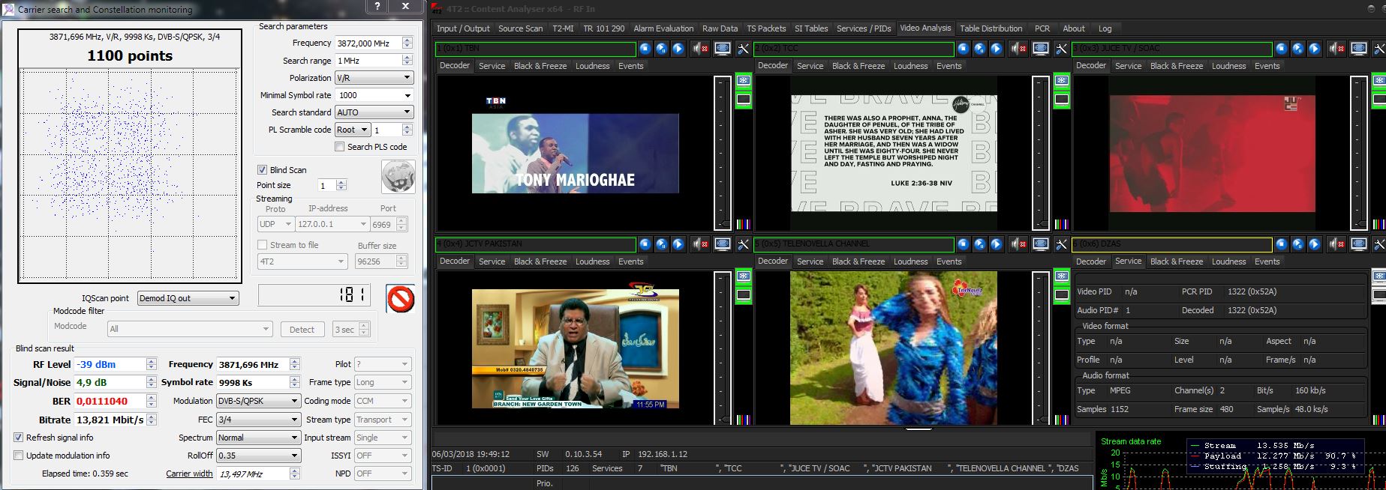The image size is (1386, 490).
Task: Enable Update modulation info checkbox
Action: point(19,456)
